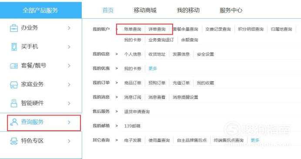The height and width of the screenshot is (159, 301).
Task: Open the 服务中心 tab
Action: tap(231, 10)
